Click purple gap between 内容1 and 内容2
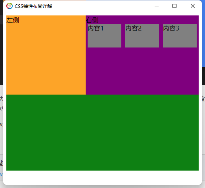Viewport: 205px width, 188px height. point(123,36)
